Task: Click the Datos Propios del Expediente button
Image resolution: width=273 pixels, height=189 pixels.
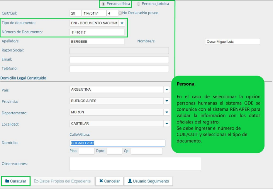Action: point(62,181)
